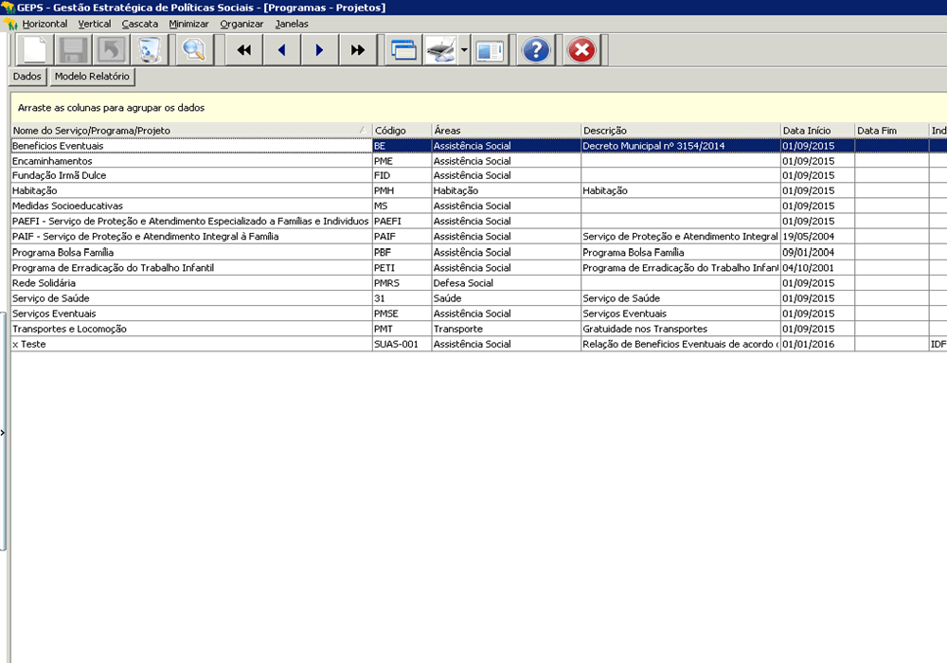Viewport: 947px width, 663px height.
Task: Select the Rede Solidária row
Action: click(191, 283)
